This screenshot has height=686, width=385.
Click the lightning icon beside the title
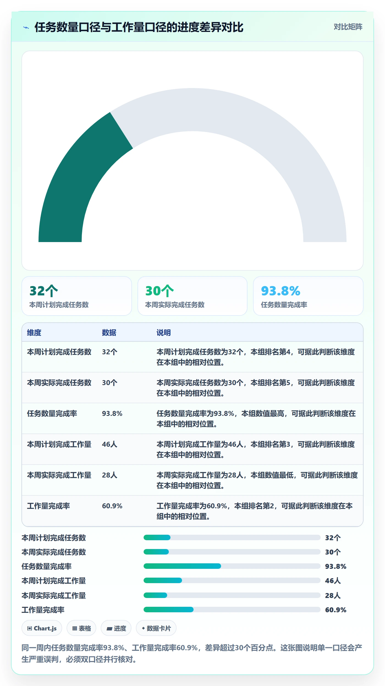point(26,28)
